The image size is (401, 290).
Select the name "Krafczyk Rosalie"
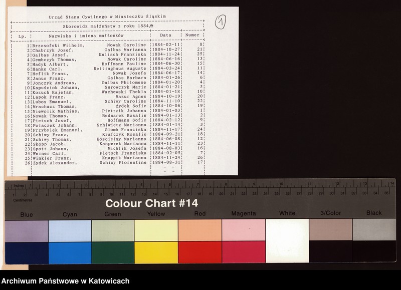124,134
